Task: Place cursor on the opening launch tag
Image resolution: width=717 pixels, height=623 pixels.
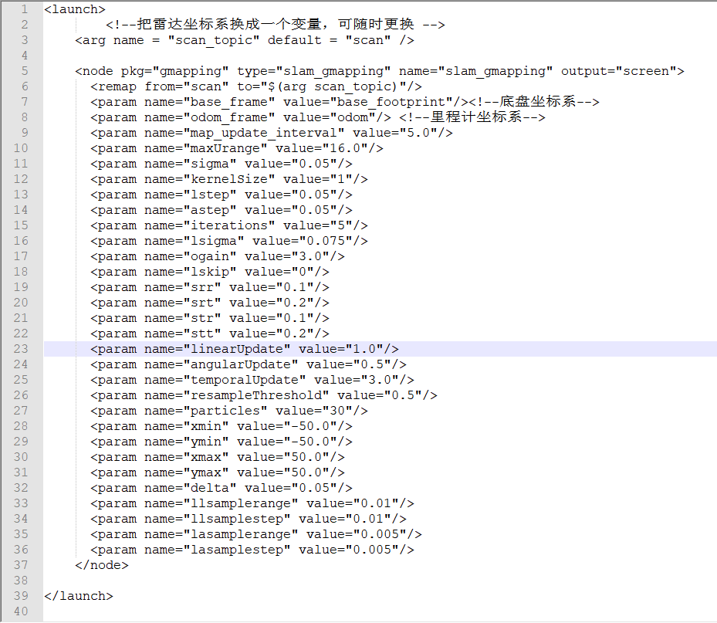Action: click(75, 9)
